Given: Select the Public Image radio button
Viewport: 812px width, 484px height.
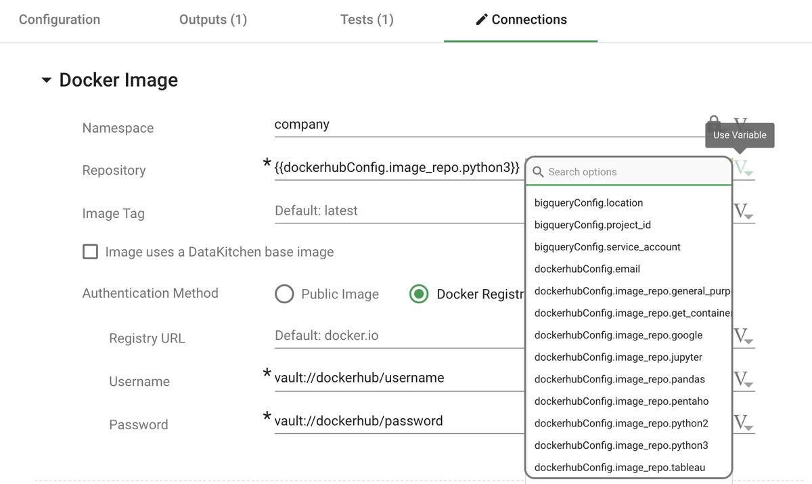Looking at the screenshot, I should click(285, 294).
